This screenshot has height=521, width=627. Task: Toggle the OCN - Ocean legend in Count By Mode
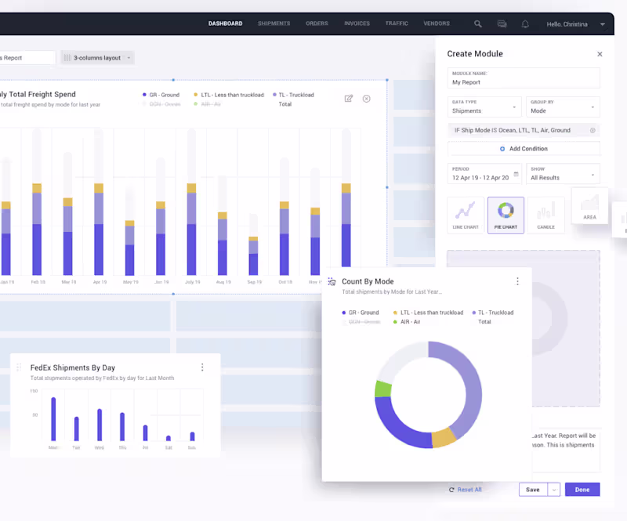(x=361, y=322)
